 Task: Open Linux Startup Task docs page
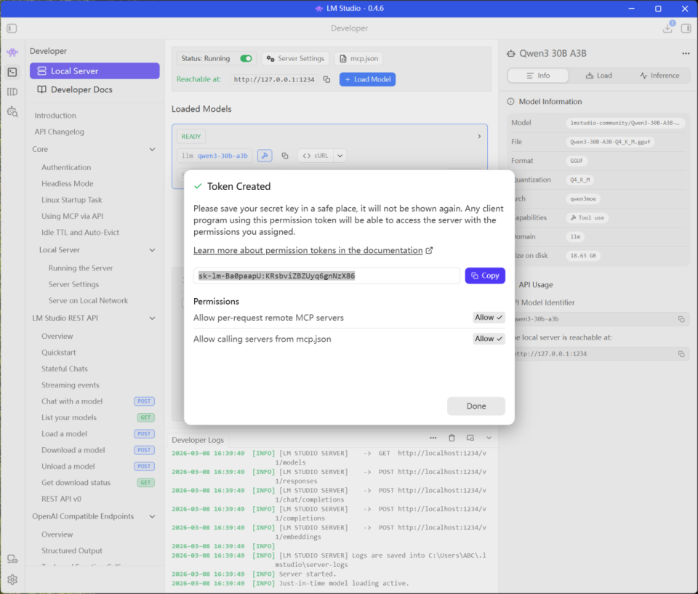click(72, 200)
